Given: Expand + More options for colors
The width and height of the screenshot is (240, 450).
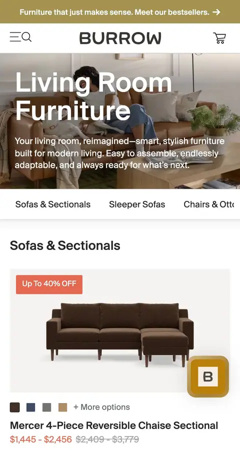Looking at the screenshot, I should coord(101,407).
